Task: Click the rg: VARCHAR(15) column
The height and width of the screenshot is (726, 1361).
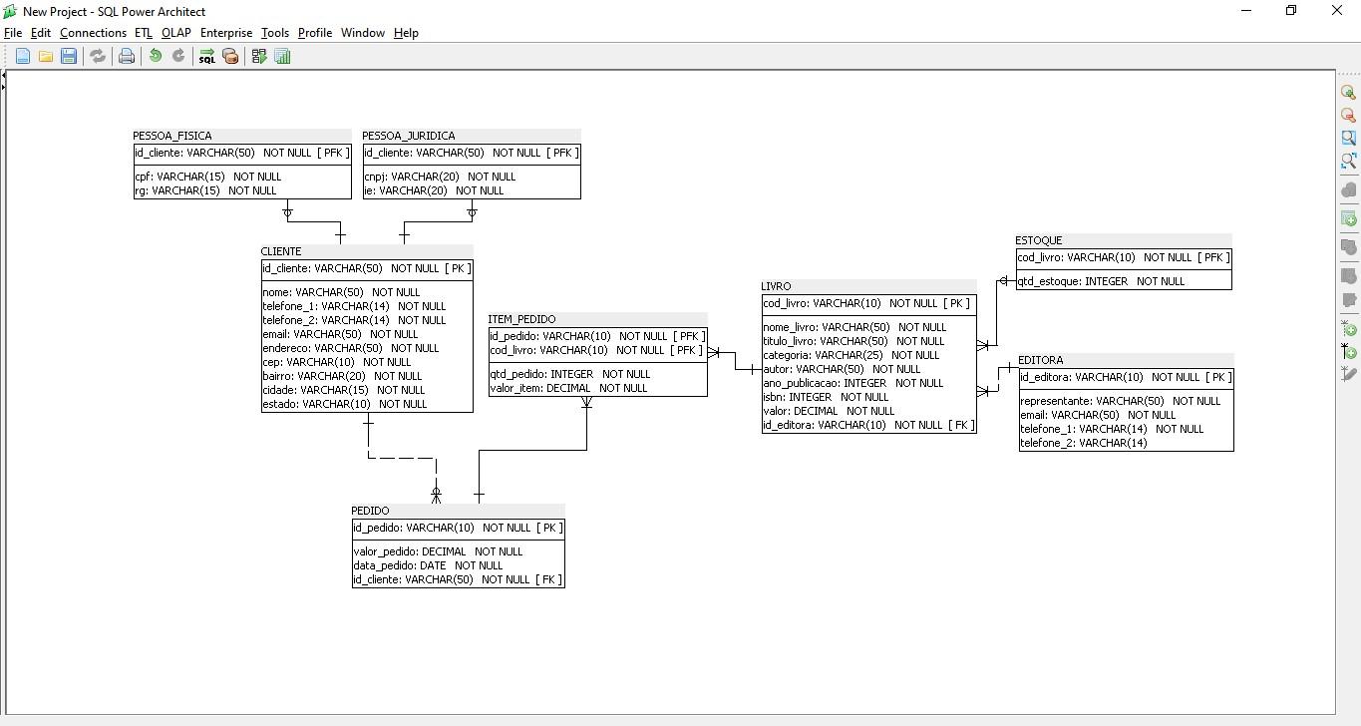Action: point(206,190)
